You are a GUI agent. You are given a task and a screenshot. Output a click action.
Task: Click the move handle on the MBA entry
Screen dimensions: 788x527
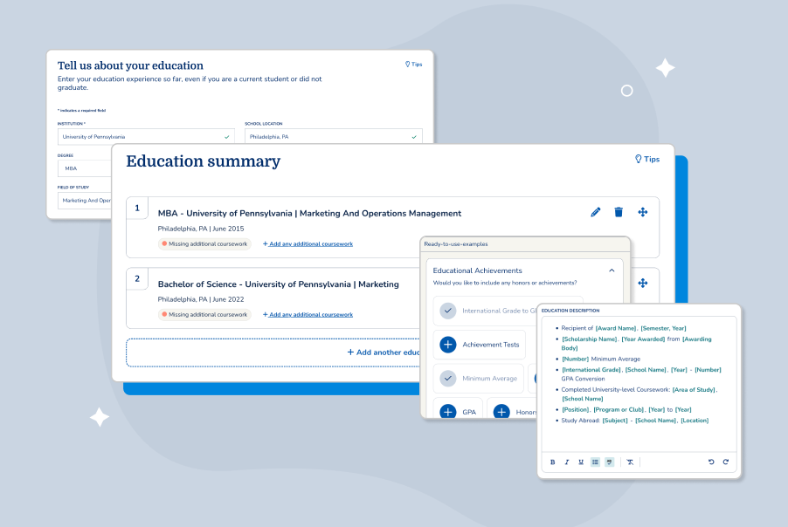click(642, 212)
